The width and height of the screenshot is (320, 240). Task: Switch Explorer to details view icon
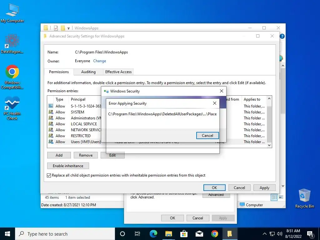[274, 197]
